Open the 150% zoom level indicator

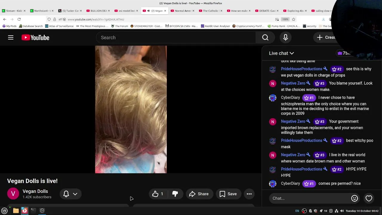tap(285, 19)
